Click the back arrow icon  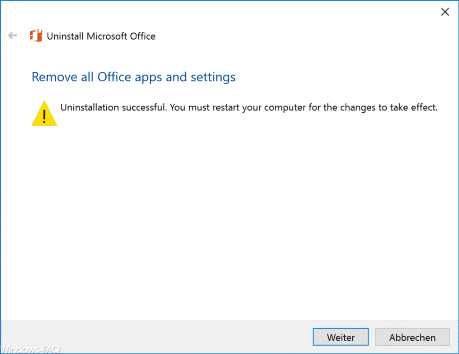pos(13,36)
